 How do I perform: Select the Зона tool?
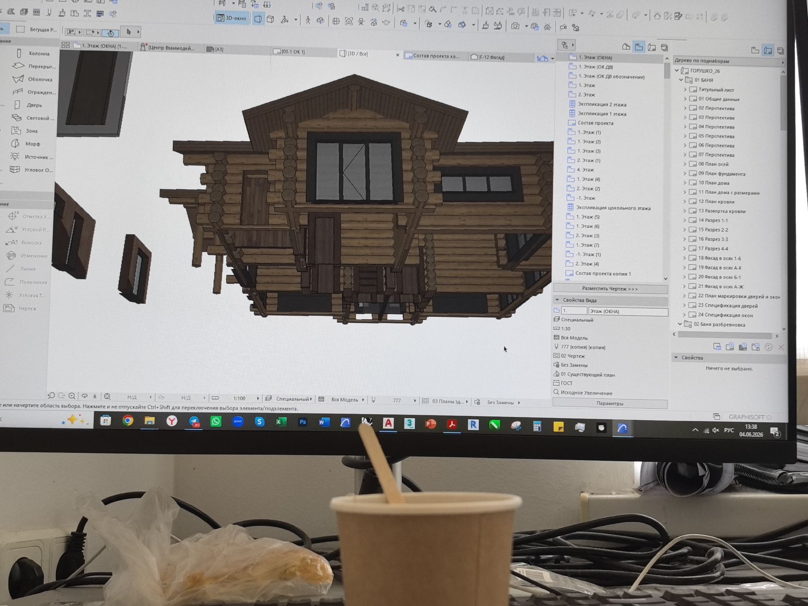(25, 131)
